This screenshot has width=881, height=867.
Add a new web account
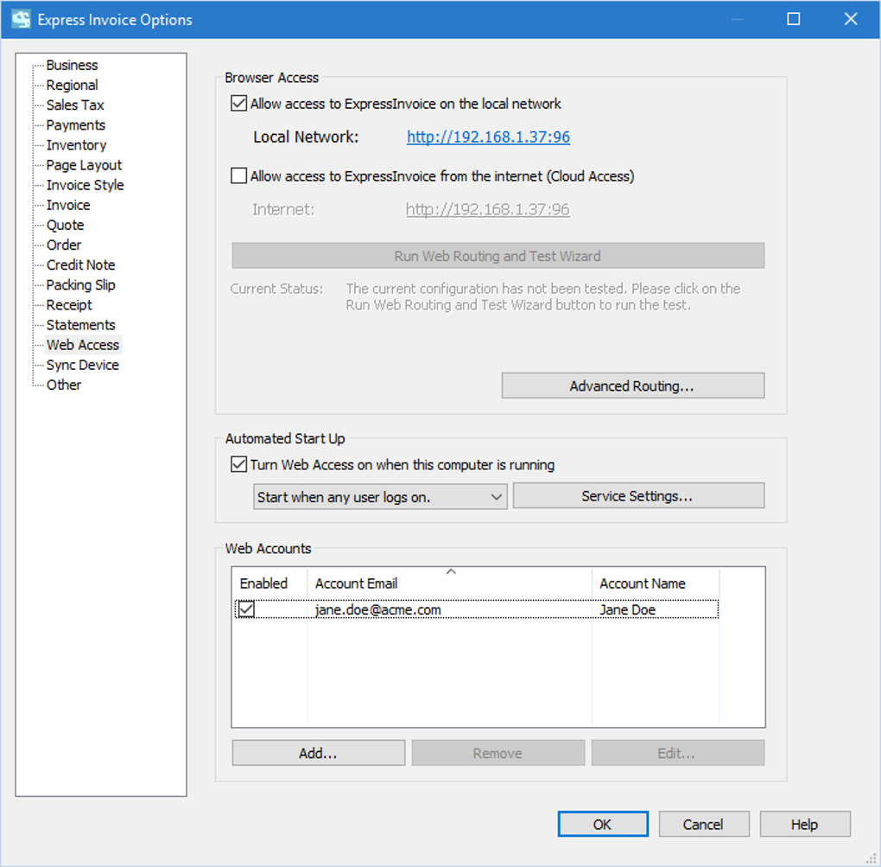318,752
